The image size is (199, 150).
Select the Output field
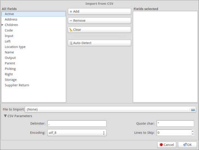coord(34,58)
